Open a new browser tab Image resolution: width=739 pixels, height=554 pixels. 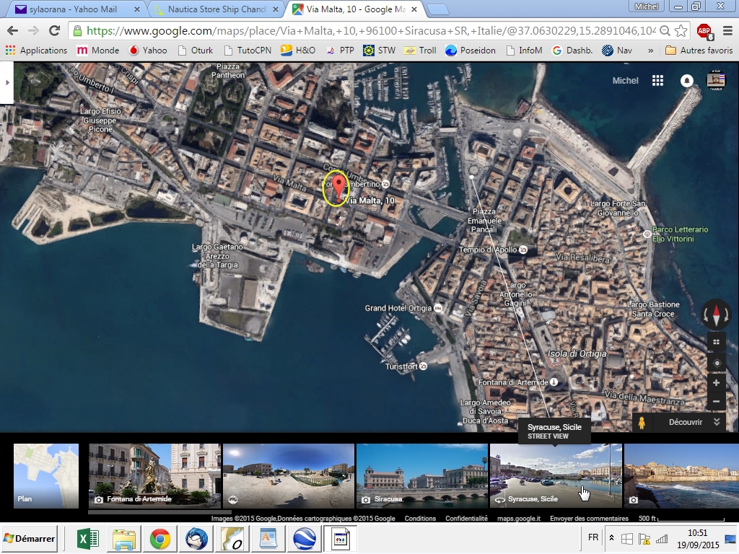(438, 9)
